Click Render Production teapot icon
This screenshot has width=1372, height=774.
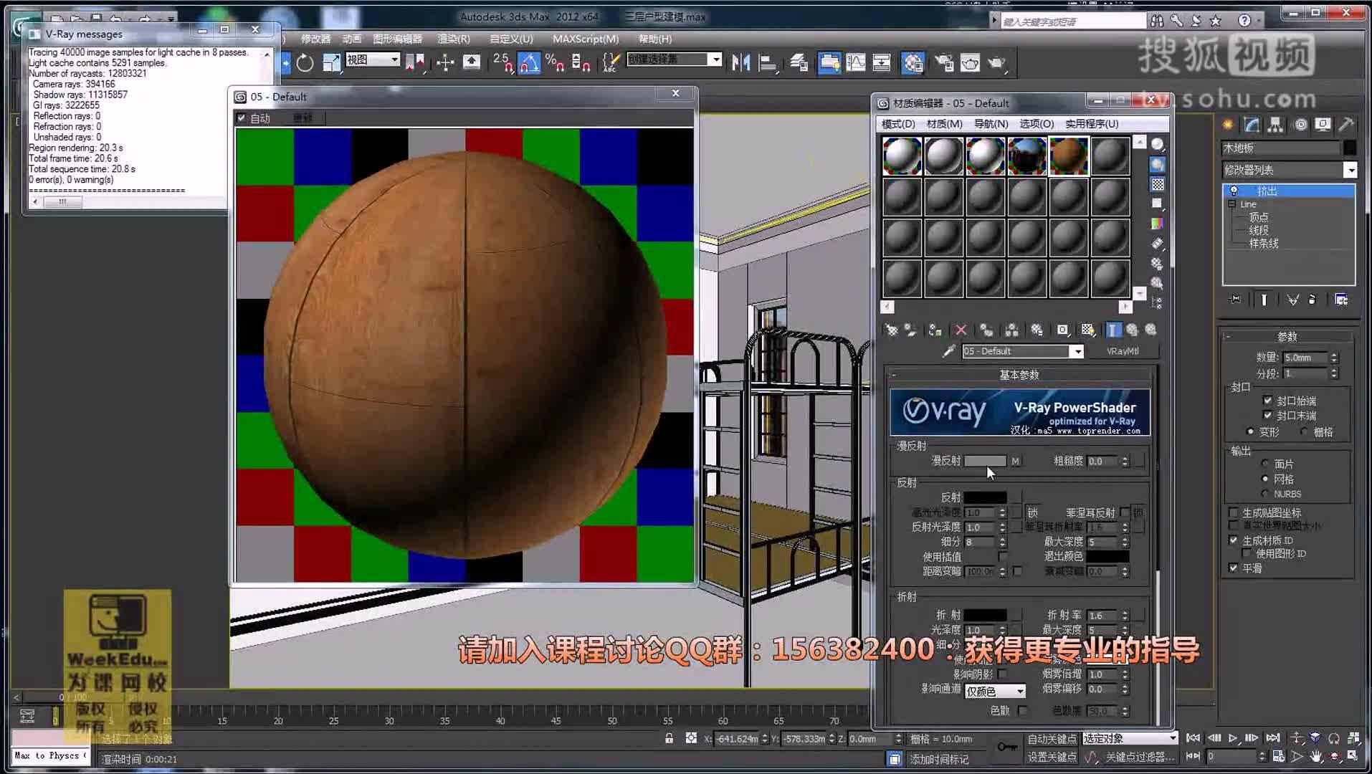point(996,63)
